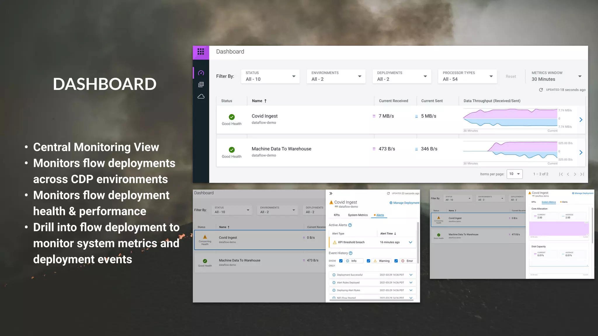Toggle the Error checkbox in Event History
Screen dimensions: 598x336
click(x=396, y=261)
